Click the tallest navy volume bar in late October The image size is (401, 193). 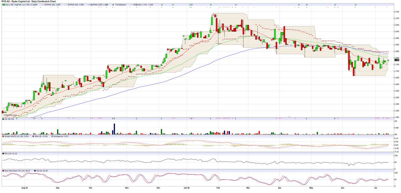click(114, 129)
